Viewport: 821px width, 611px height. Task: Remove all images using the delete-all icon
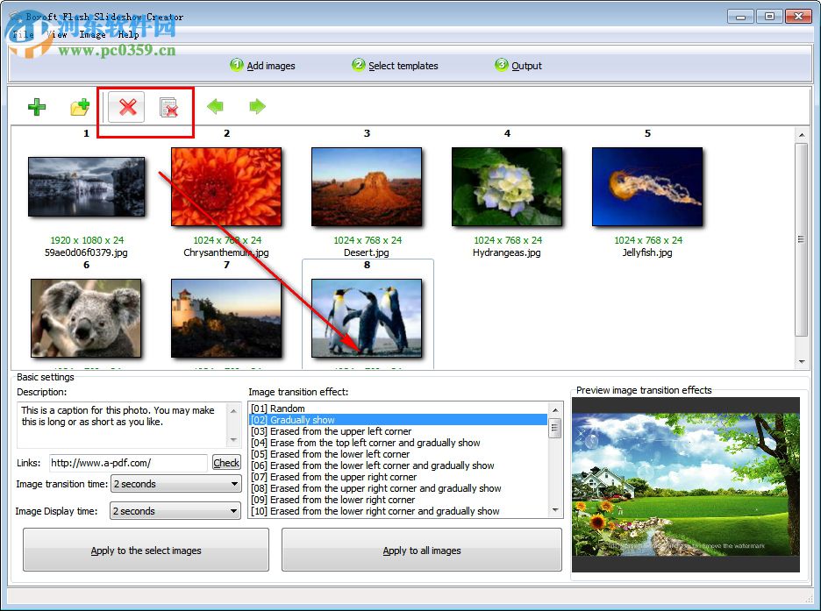[x=168, y=107]
